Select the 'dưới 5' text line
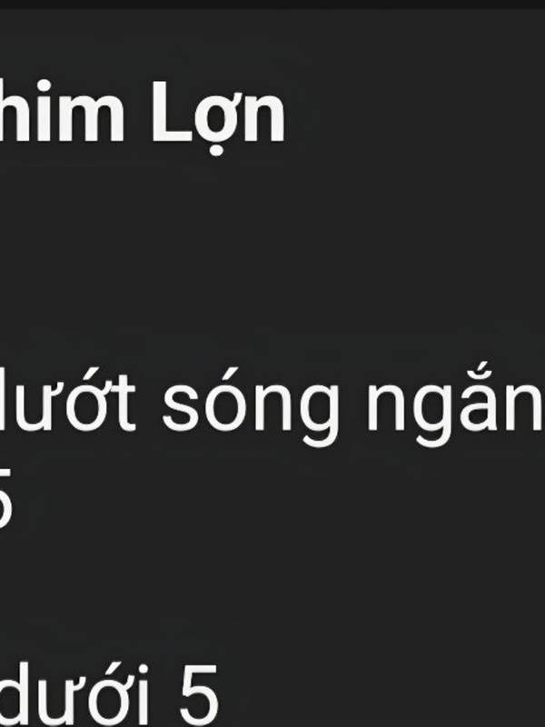 click(x=108, y=696)
